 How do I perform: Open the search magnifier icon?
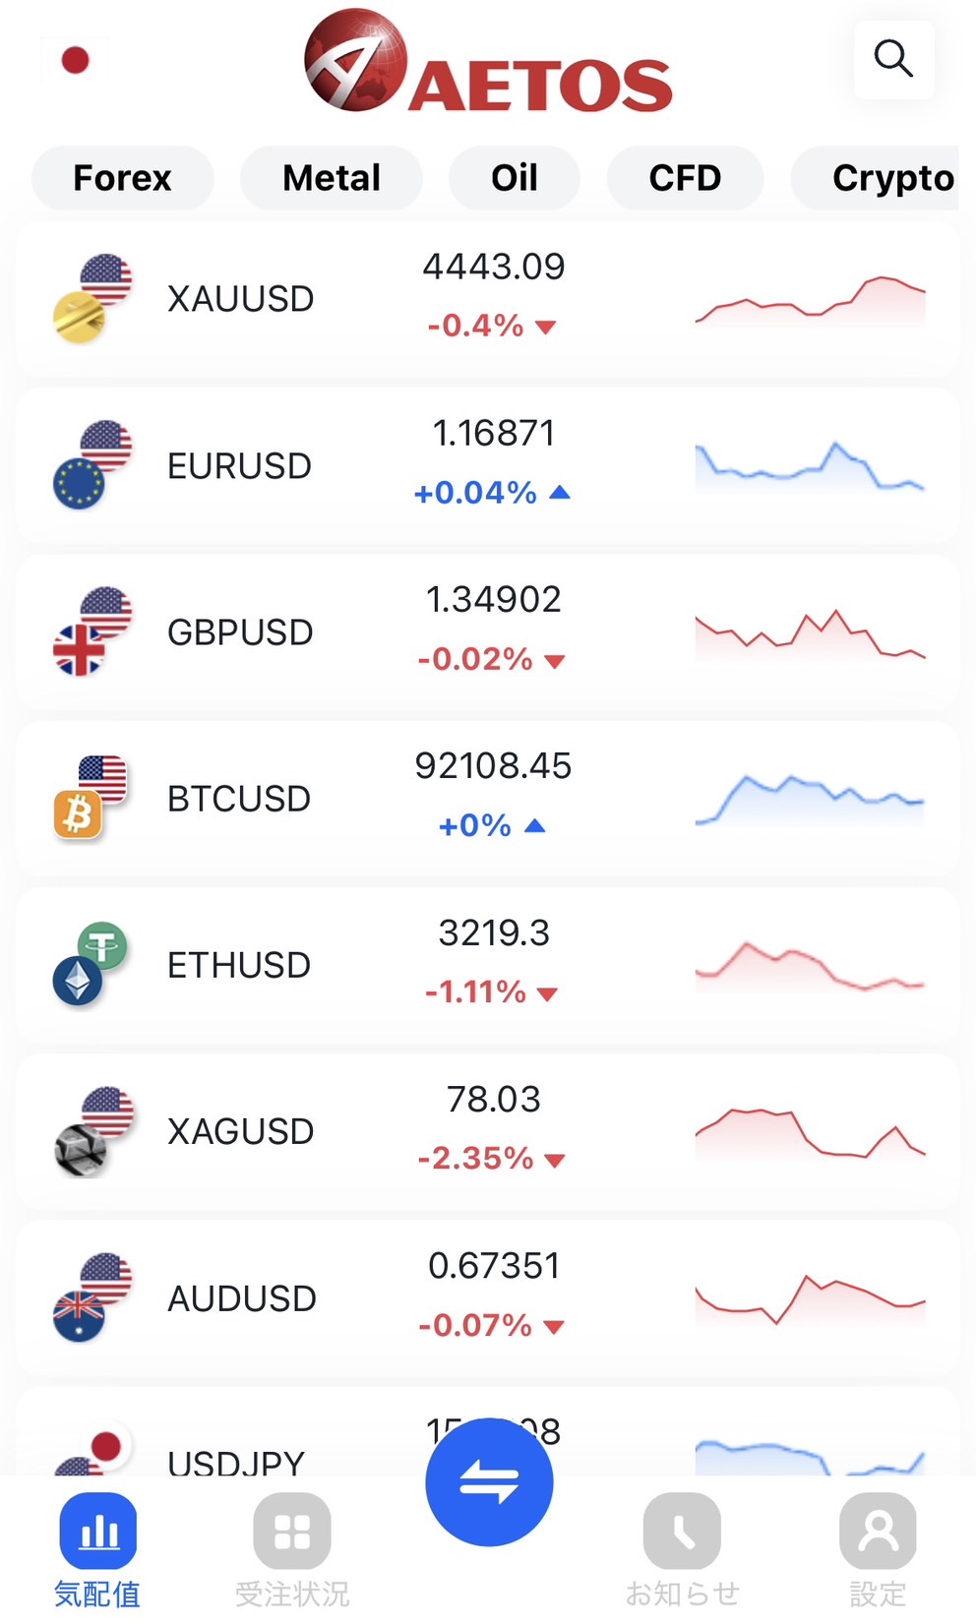click(893, 59)
